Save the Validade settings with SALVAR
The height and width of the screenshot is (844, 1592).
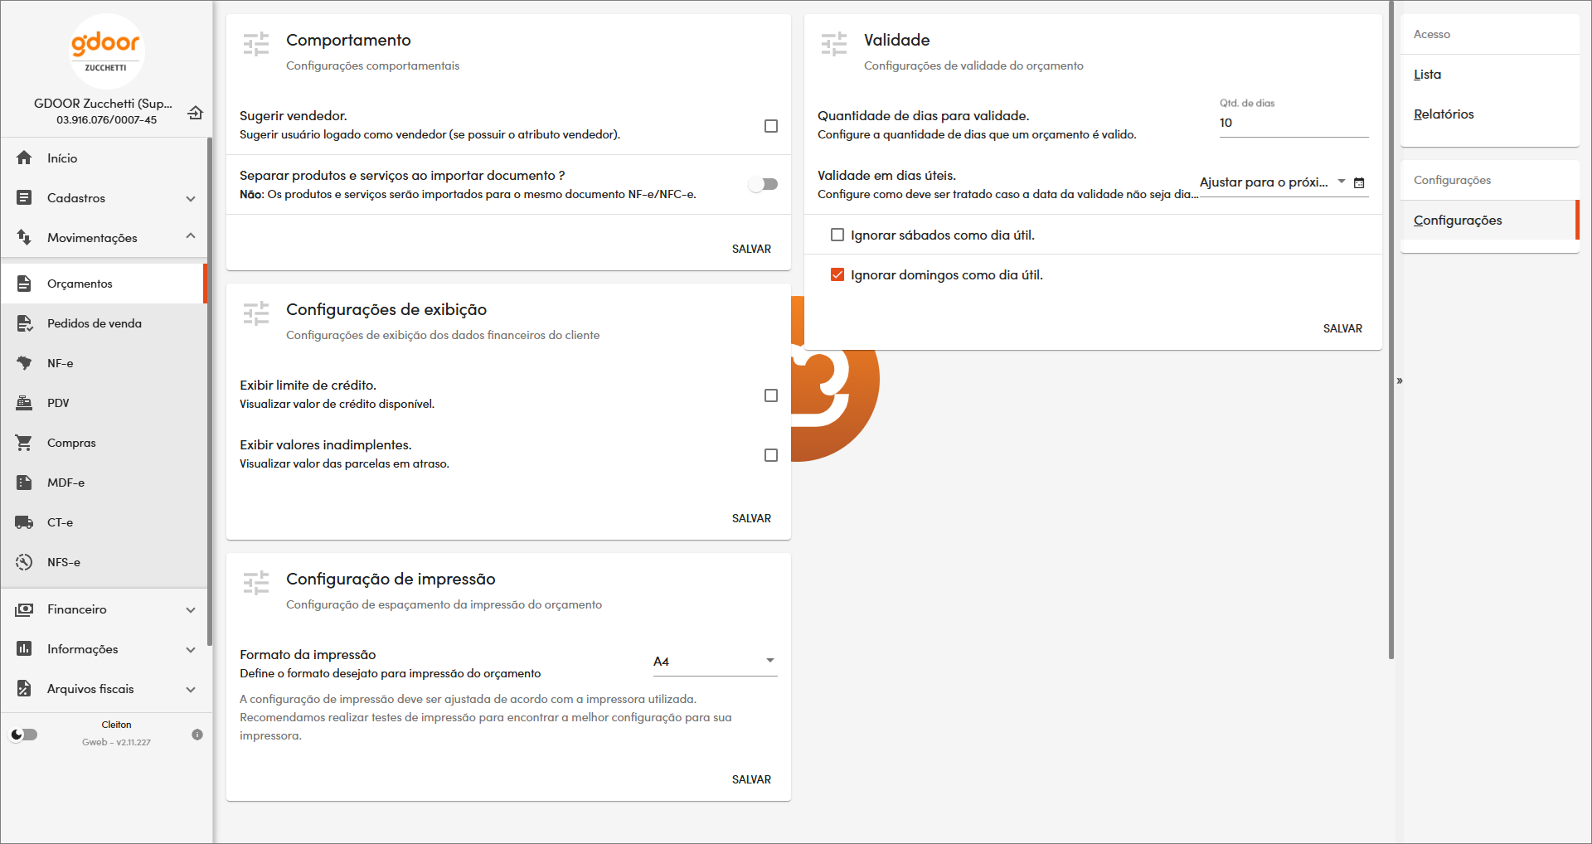tap(1342, 328)
